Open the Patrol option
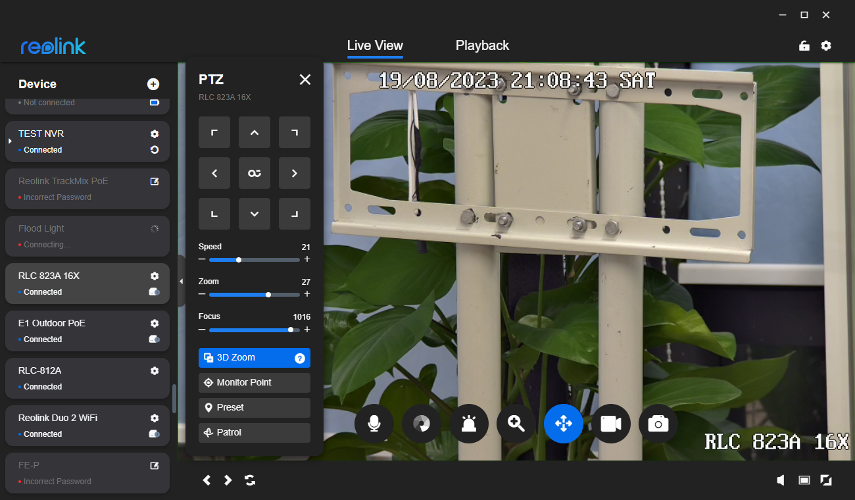The image size is (855, 500). pos(255,433)
